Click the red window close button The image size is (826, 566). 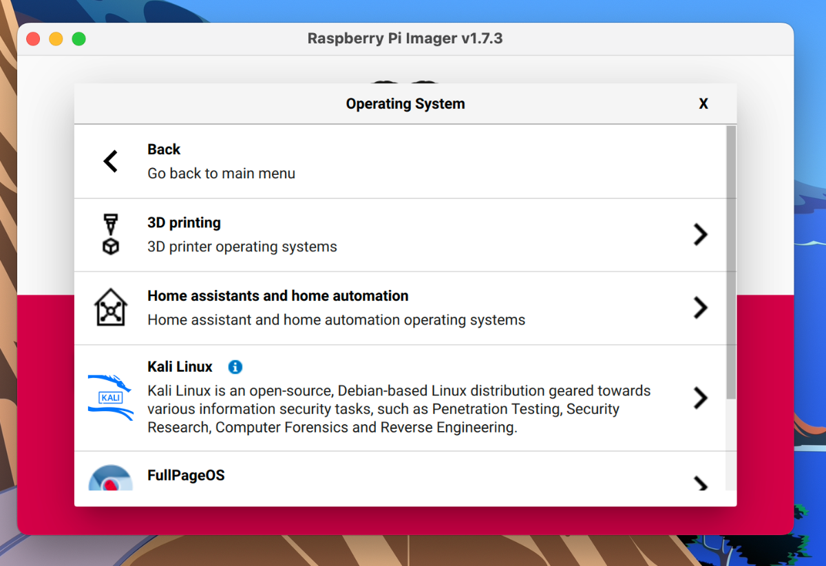(x=33, y=39)
